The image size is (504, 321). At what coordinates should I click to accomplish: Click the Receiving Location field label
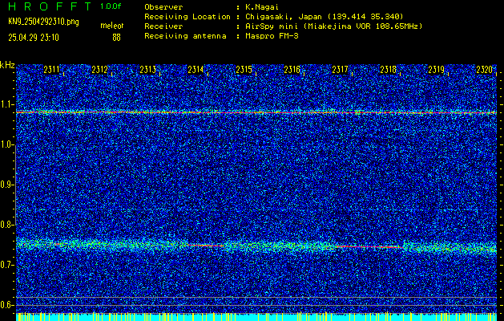click(187, 17)
